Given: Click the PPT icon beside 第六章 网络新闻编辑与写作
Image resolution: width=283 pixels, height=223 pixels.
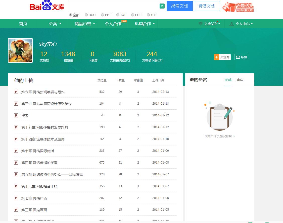Looking at the screenshot, I should coord(16,92).
